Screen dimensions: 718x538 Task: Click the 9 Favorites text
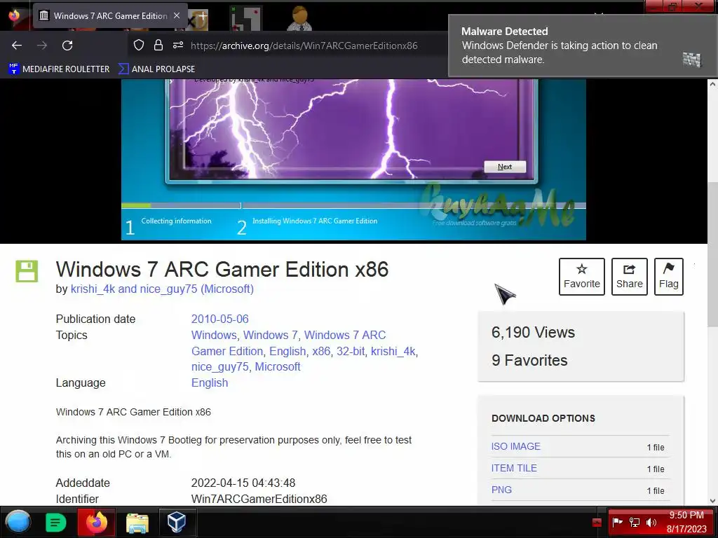click(529, 361)
